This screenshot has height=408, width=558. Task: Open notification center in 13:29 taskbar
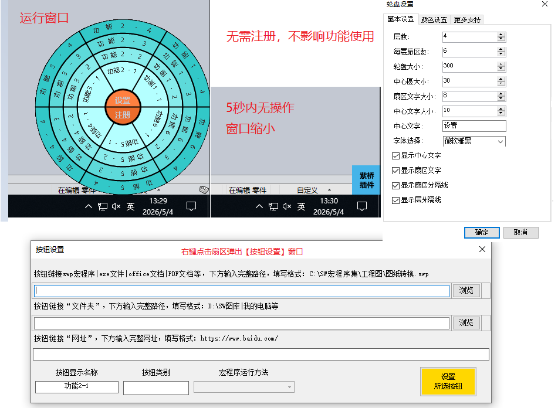click(191, 206)
